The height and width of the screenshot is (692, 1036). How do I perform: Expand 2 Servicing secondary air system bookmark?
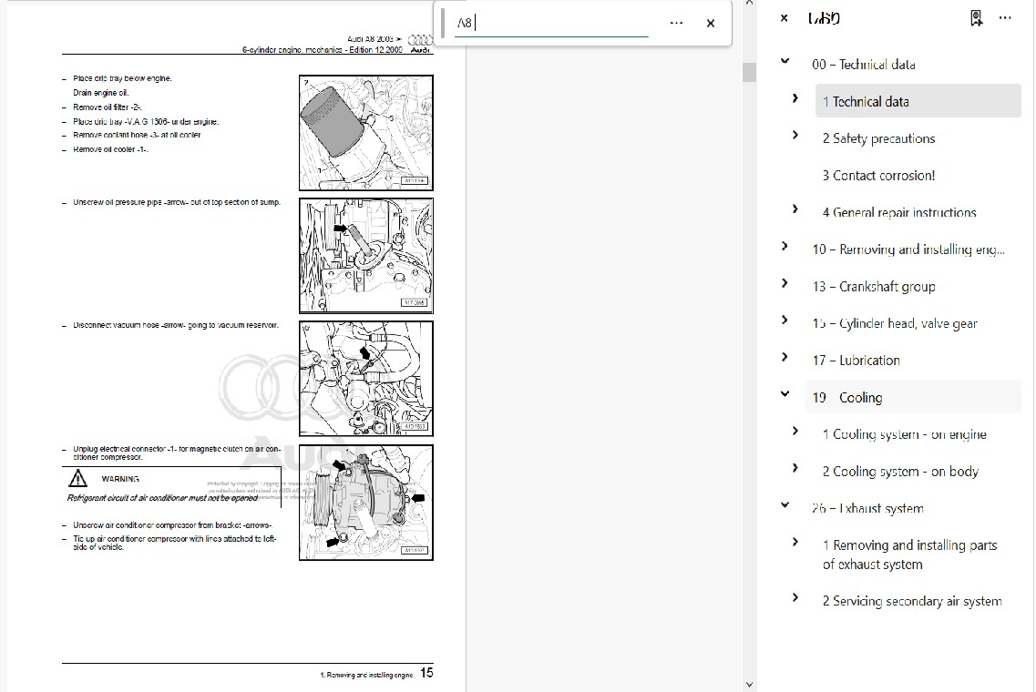click(795, 597)
